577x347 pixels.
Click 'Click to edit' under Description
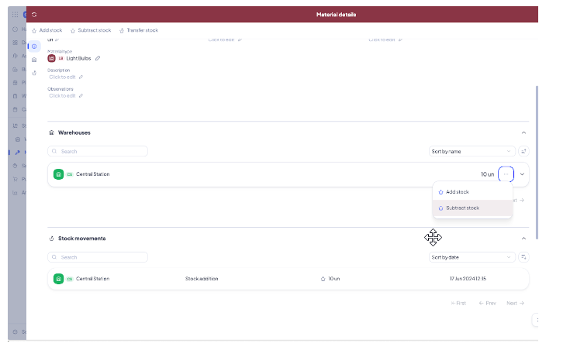click(x=62, y=77)
